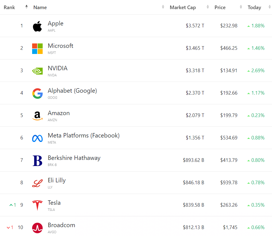Click the red Tesla logo
The image size is (272, 236).
37,206
